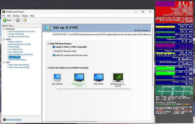Click the display list horizontal scrollbar
This screenshot has height=124, width=195.
coord(94,89)
